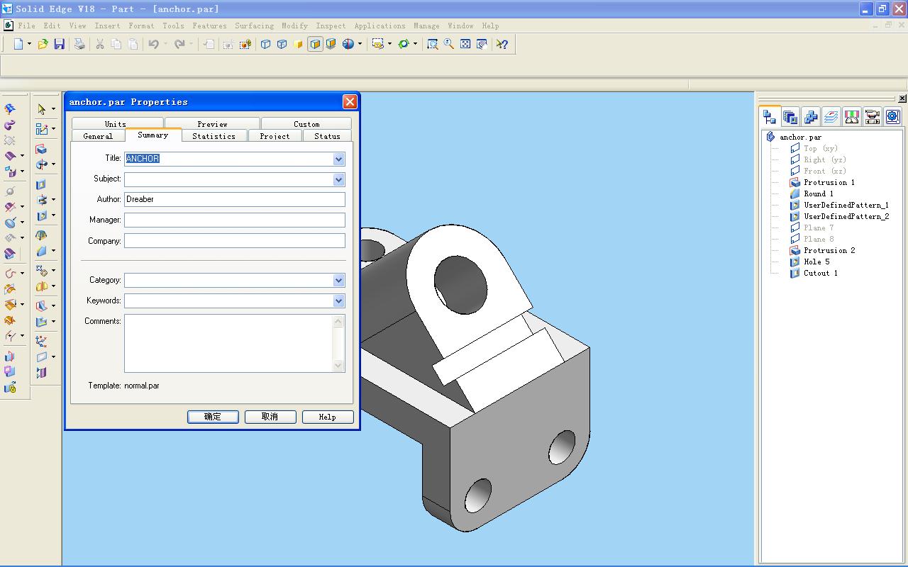This screenshot has width=908, height=567.
Task: Open the Inspect menu
Action: (x=331, y=26)
